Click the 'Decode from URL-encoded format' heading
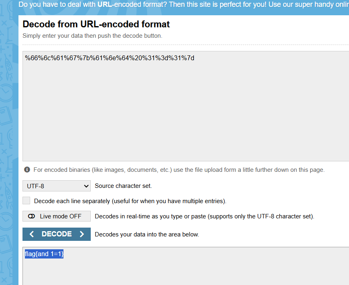The height and width of the screenshot is (285, 349). [x=96, y=24]
